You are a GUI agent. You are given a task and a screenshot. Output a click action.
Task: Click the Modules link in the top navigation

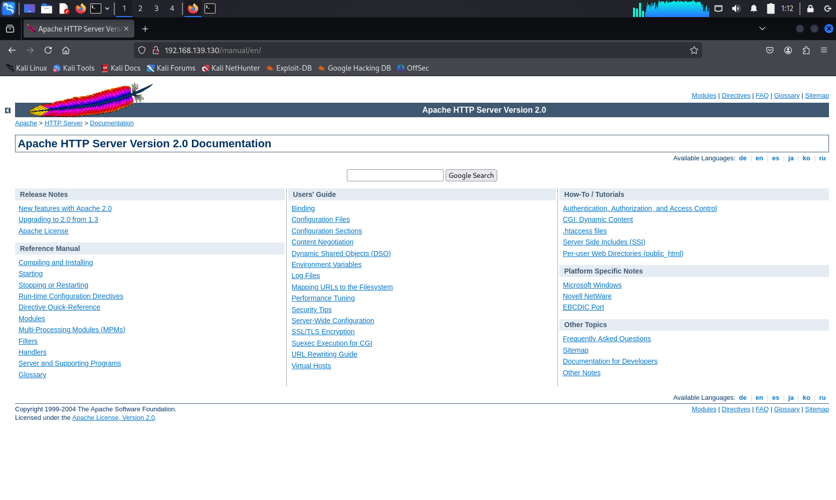(x=704, y=96)
